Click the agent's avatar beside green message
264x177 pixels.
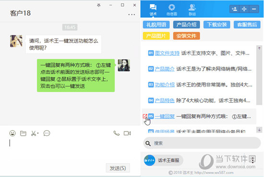(x=124, y=65)
